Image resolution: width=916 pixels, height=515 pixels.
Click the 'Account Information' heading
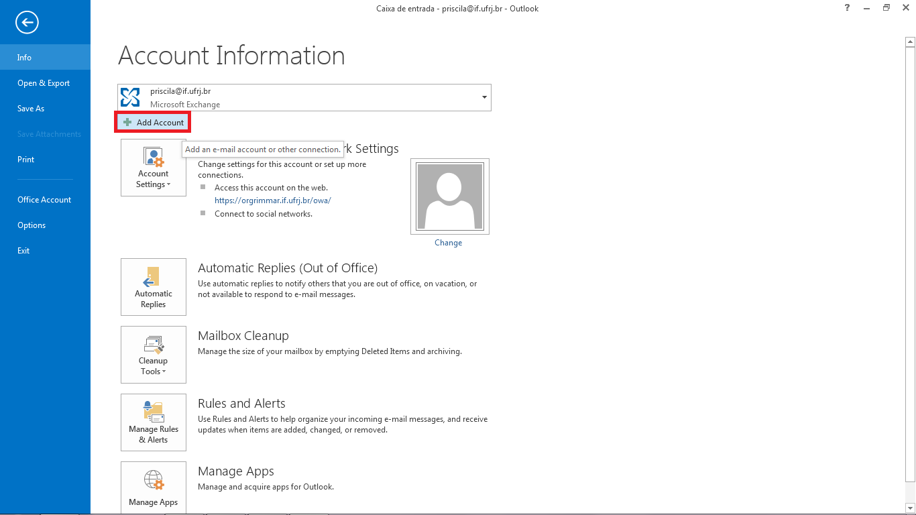tap(232, 56)
